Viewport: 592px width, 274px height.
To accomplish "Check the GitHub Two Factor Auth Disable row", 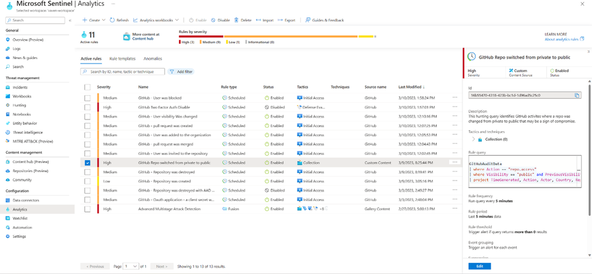I will (87, 108).
